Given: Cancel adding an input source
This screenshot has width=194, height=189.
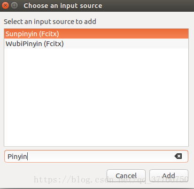Looking at the screenshot, I should point(126,176).
